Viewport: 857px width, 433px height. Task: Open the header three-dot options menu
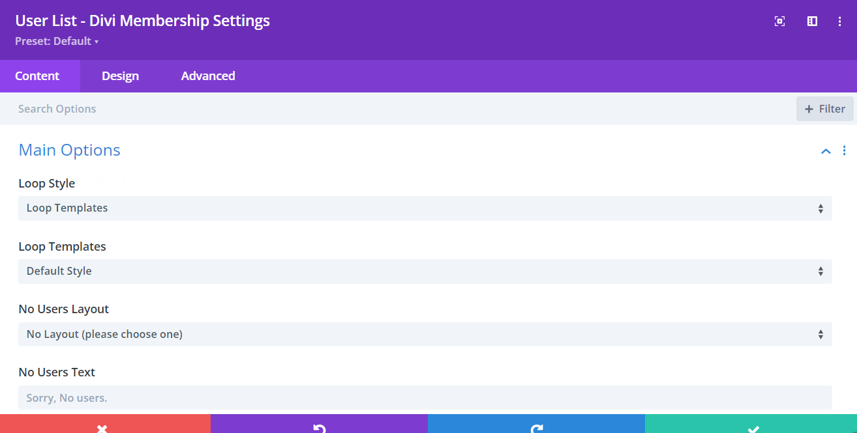click(x=839, y=21)
